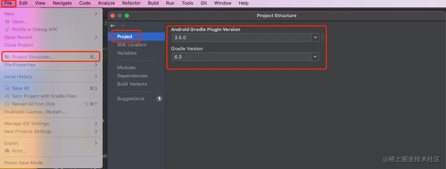Click the Save All disk icon

[7, 88]
